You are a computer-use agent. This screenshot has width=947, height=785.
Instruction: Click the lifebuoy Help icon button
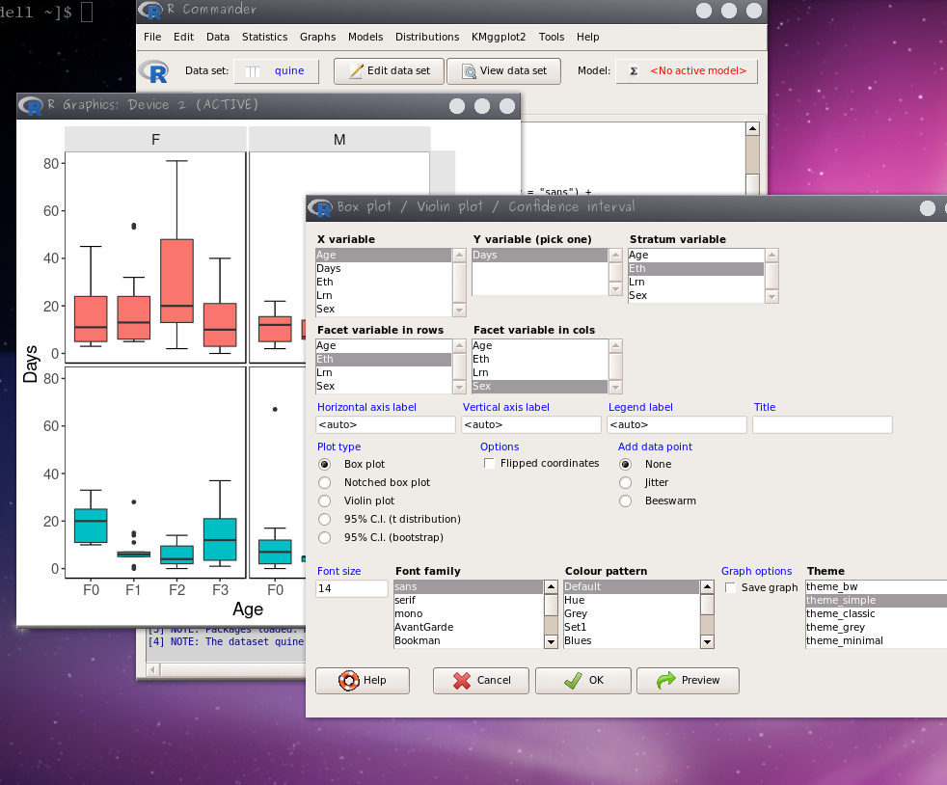(349, 680)
